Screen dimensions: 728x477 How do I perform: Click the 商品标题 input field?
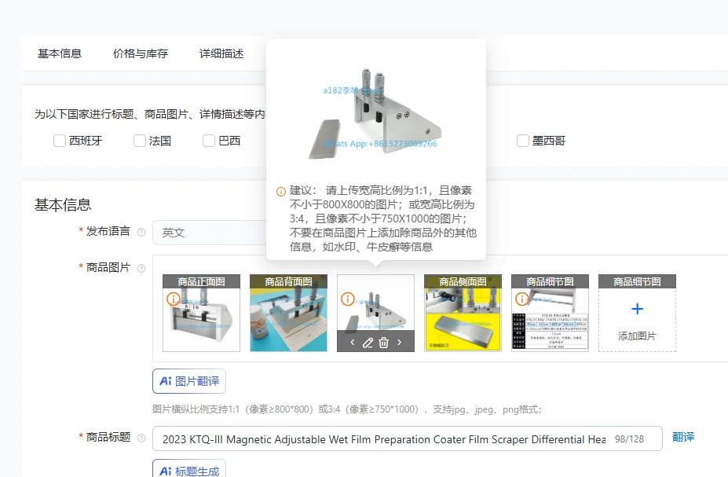coord(407,439)
